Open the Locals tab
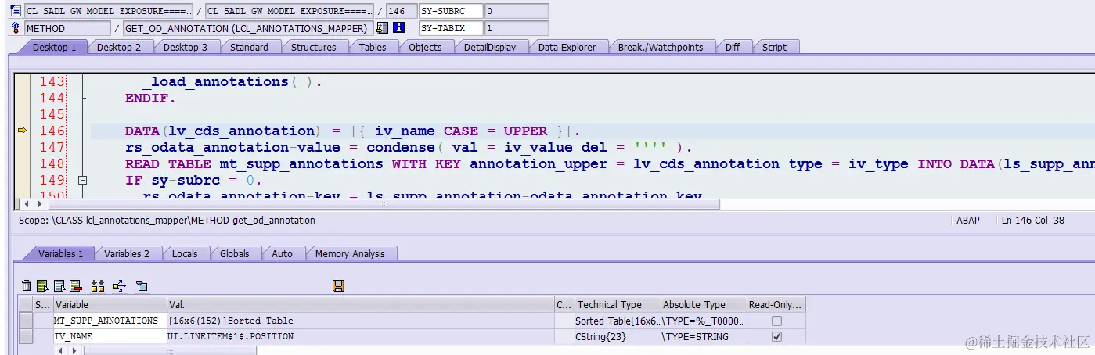Viewport: 1095px width, 355px height. [185, 253]
